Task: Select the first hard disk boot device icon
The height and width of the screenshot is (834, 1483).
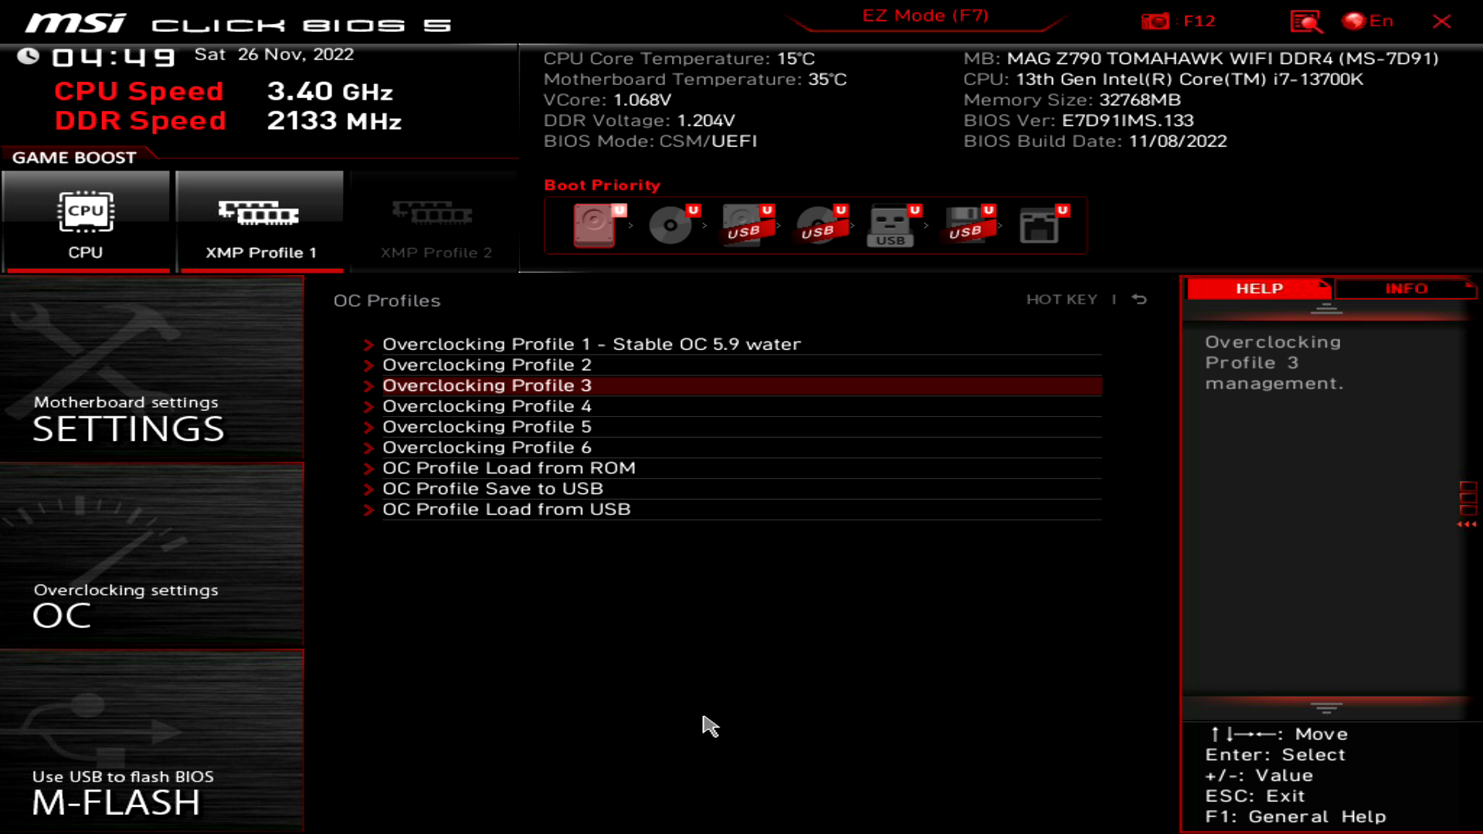Action: tap(595, 225)
